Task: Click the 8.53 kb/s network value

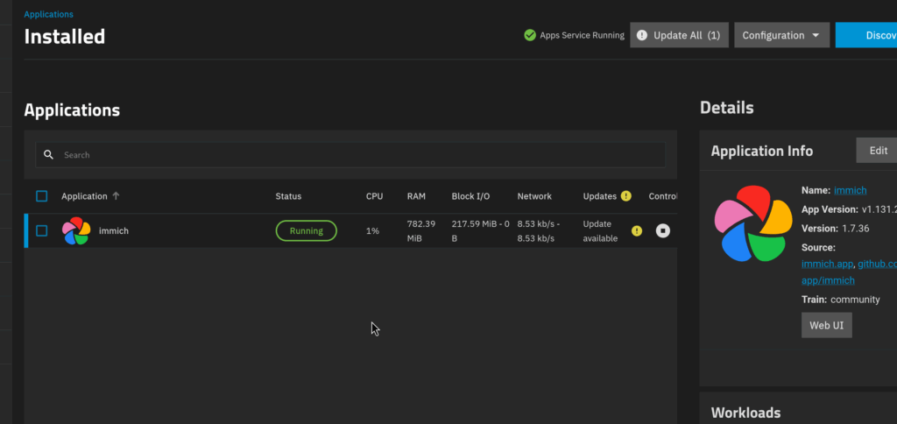Action: [539, 230]
